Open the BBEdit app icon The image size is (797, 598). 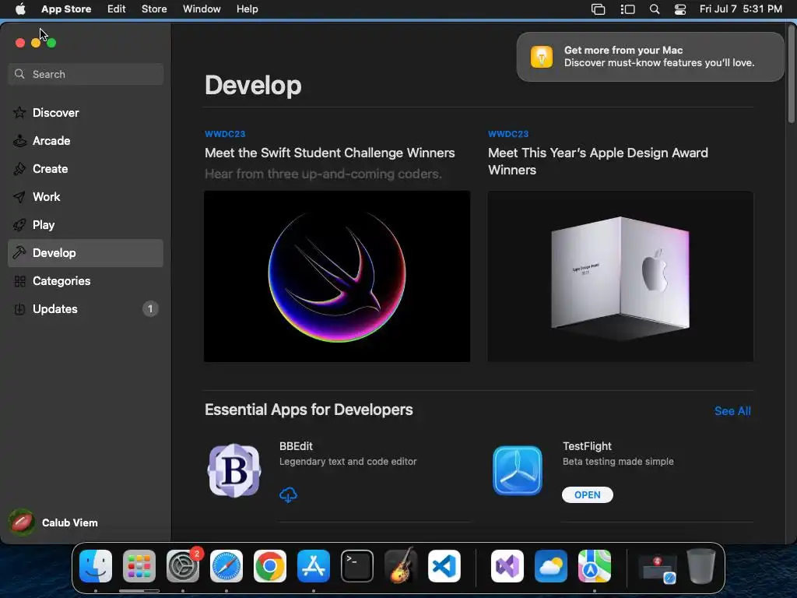point(234,470)
